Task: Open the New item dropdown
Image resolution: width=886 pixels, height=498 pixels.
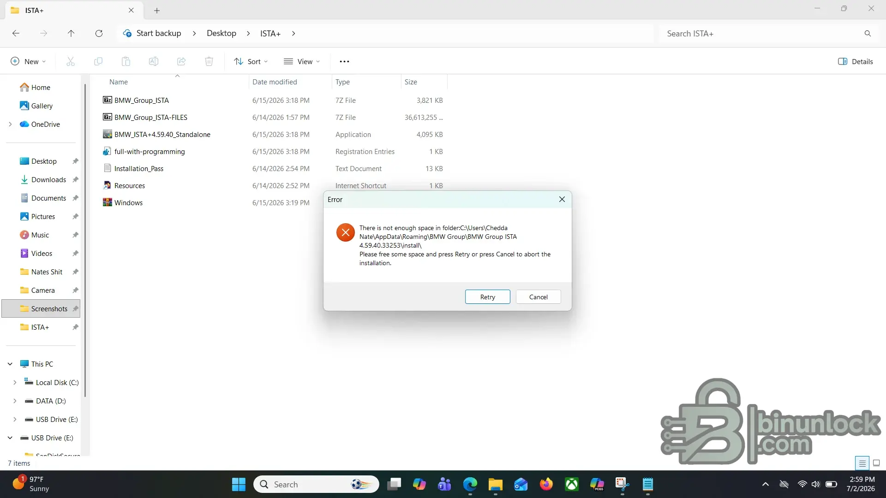Action: pyautogui.click(x=28, y=61)
